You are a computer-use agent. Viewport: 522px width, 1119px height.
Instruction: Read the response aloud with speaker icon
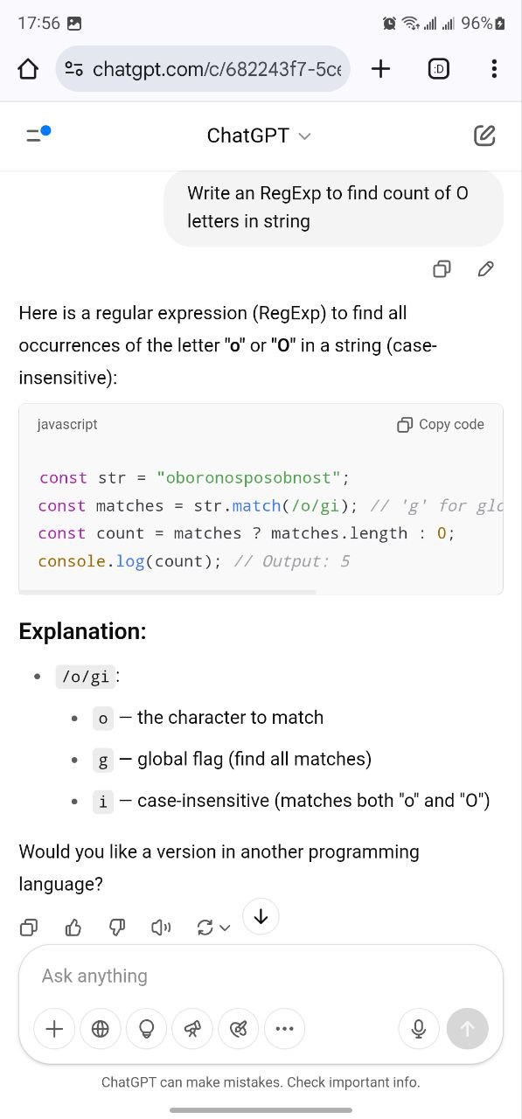pos(161,928)
